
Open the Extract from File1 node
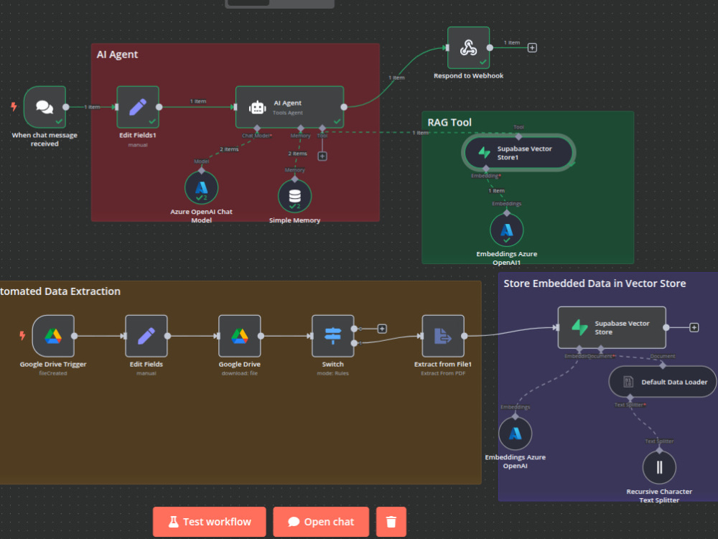[x=443, y=335]
